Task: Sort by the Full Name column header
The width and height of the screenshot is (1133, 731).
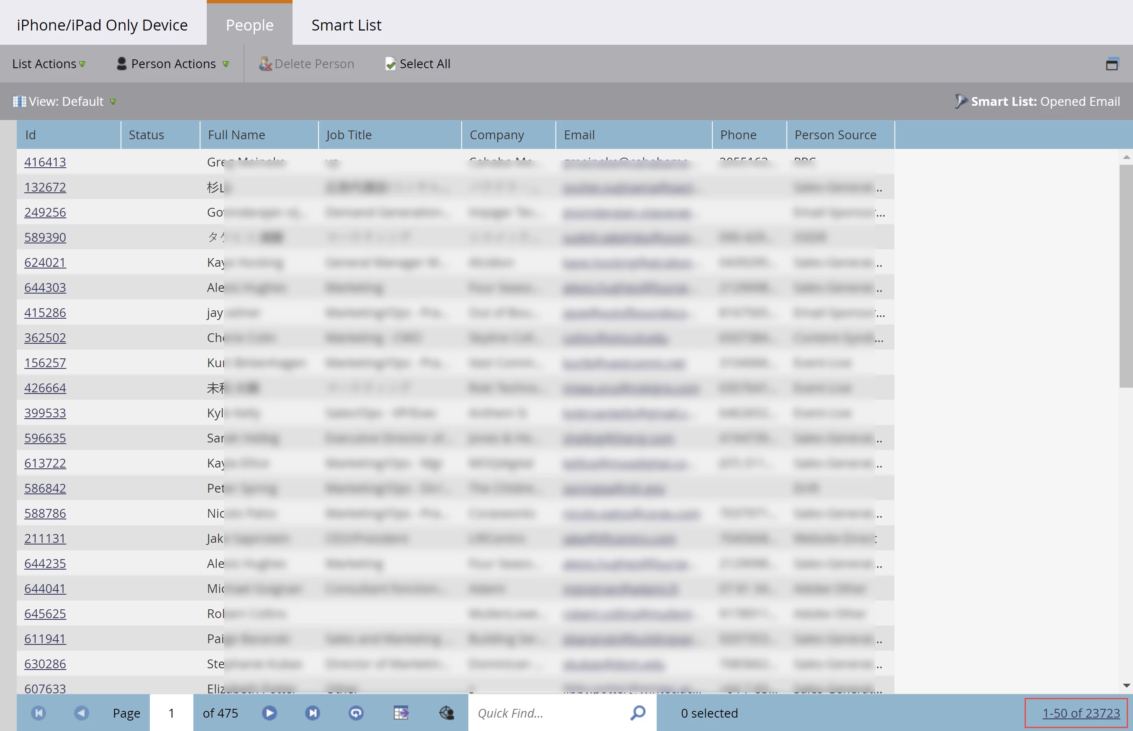Action: 236,135
